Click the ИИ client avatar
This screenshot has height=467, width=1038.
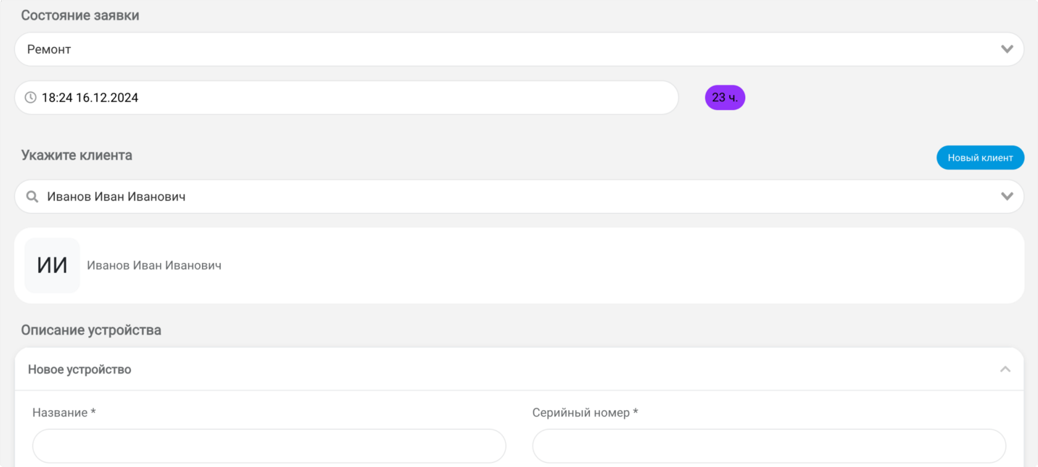[x=53, y=265]
